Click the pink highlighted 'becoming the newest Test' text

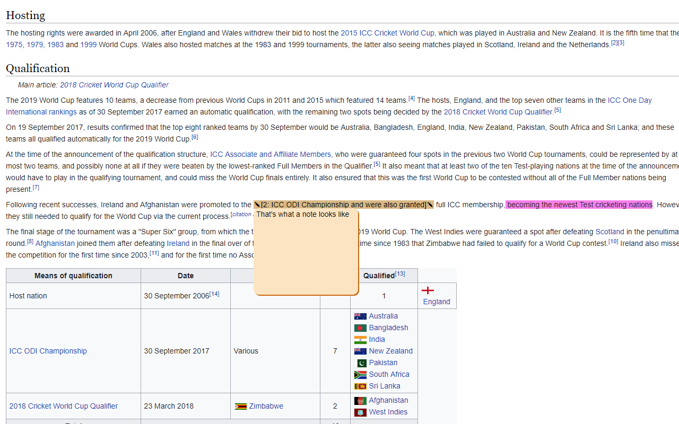579,205
